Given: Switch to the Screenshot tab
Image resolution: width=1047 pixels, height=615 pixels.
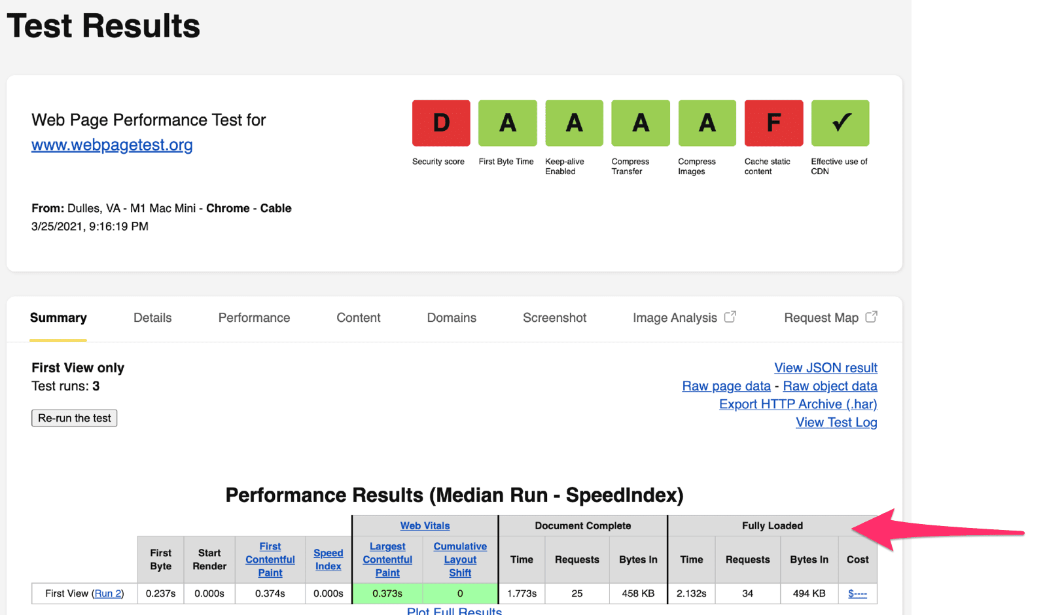Looking at the screenshot, I should [554, 318].
